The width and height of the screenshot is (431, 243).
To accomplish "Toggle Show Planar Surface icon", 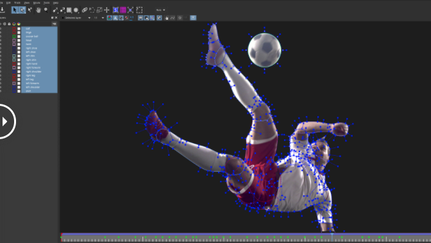I will pyautogui.click(x=115, y=10).
